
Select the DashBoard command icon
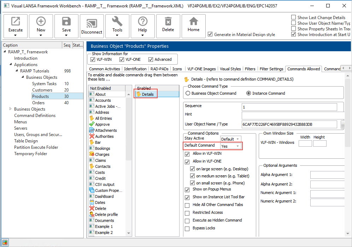[x=92, y=196]
